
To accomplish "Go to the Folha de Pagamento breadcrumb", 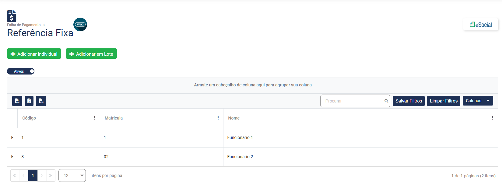I will point(24,25).
